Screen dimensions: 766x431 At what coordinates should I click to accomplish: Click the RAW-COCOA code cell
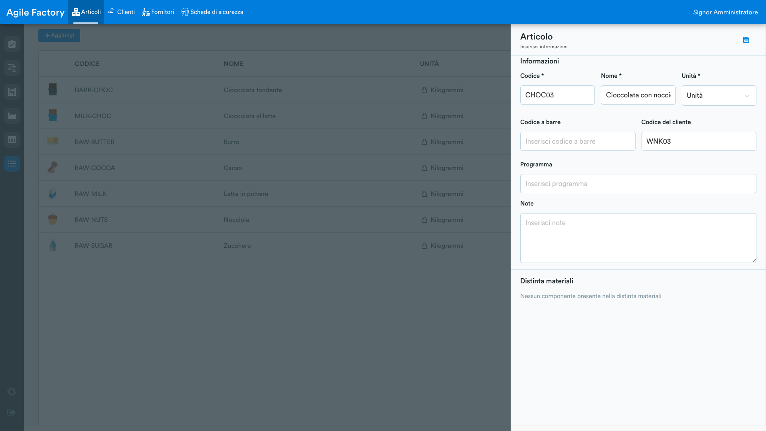click(95, 168)
